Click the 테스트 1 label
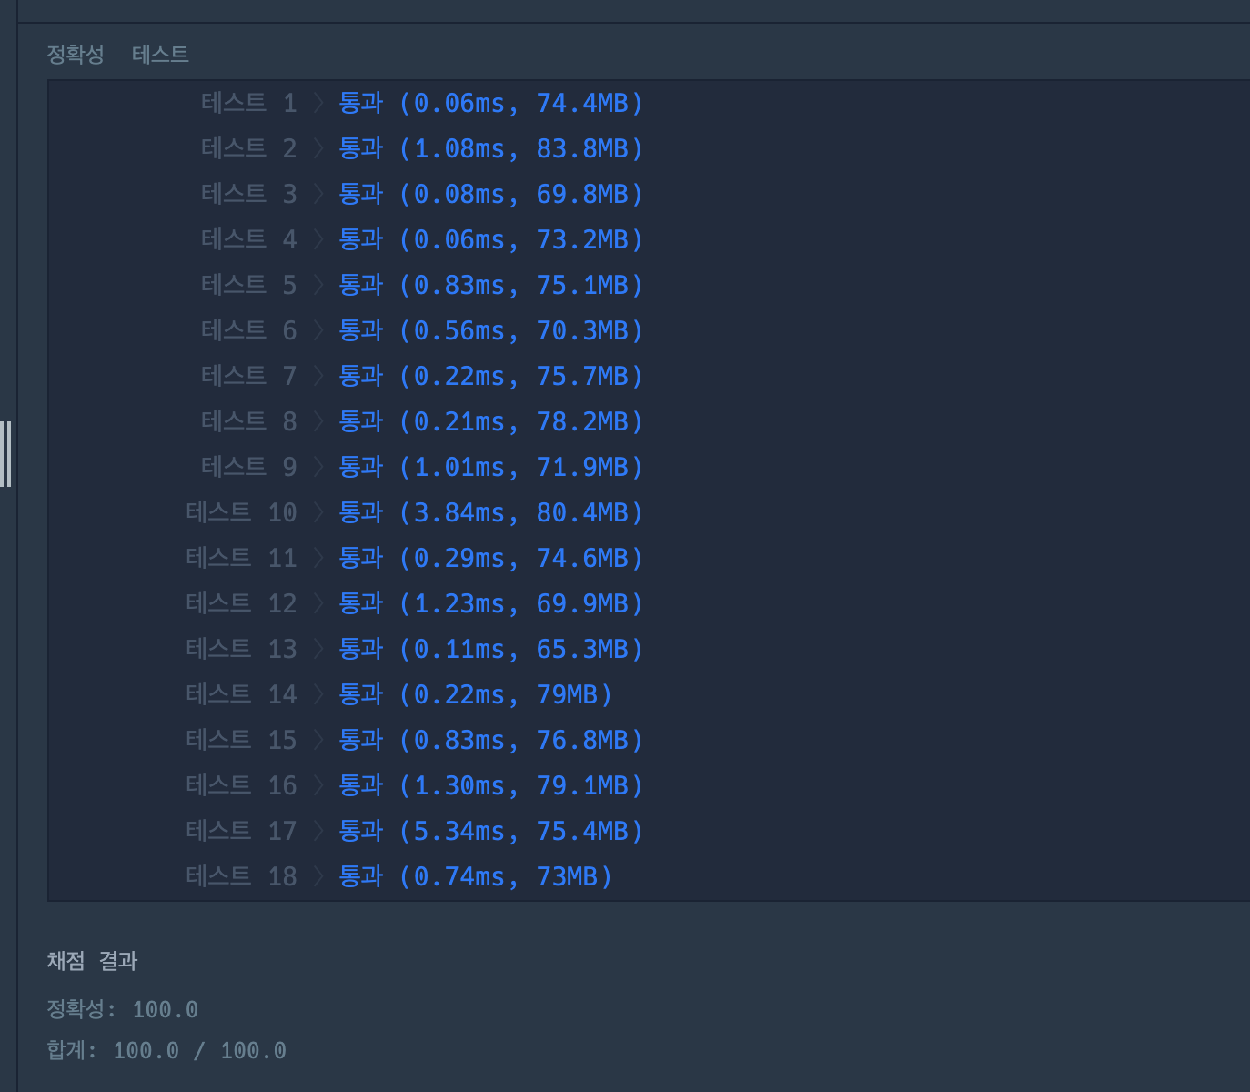 coord(249,103)
